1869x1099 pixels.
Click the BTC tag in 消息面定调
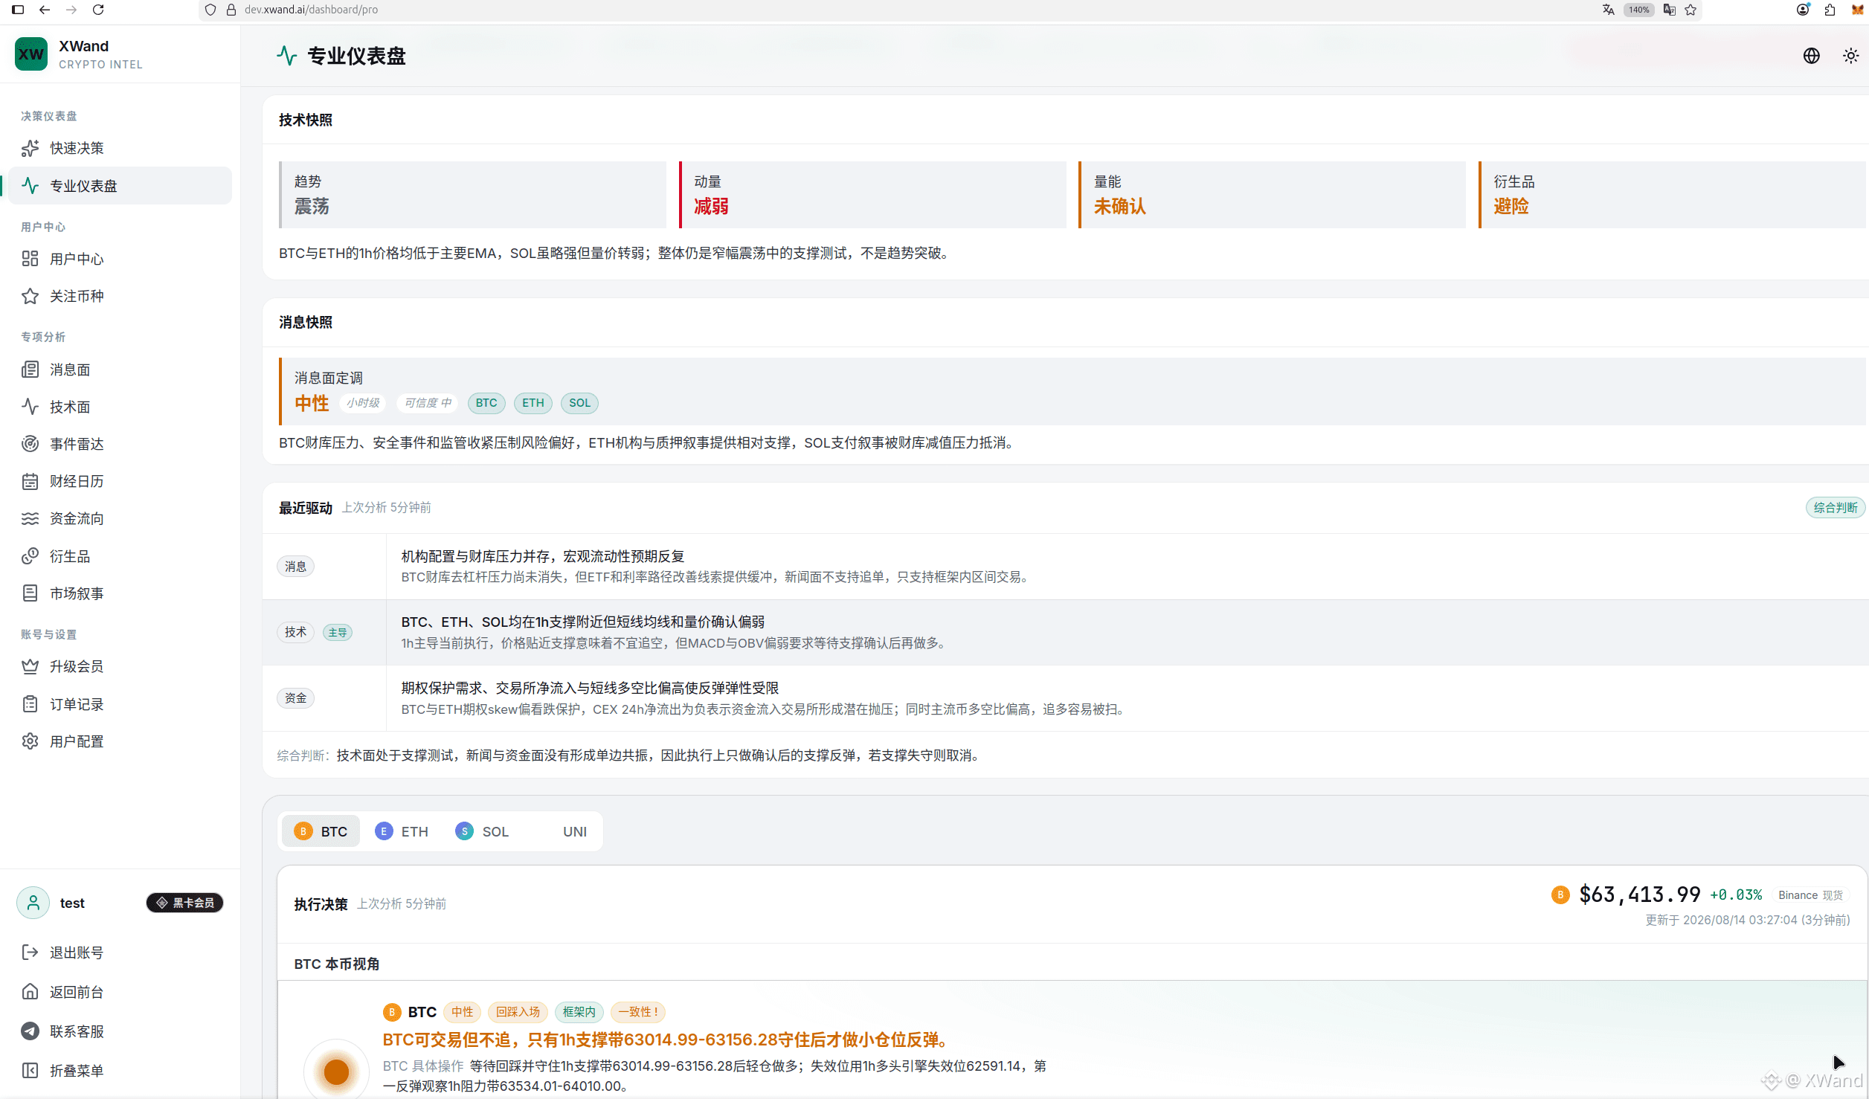(x=486, y=403)
